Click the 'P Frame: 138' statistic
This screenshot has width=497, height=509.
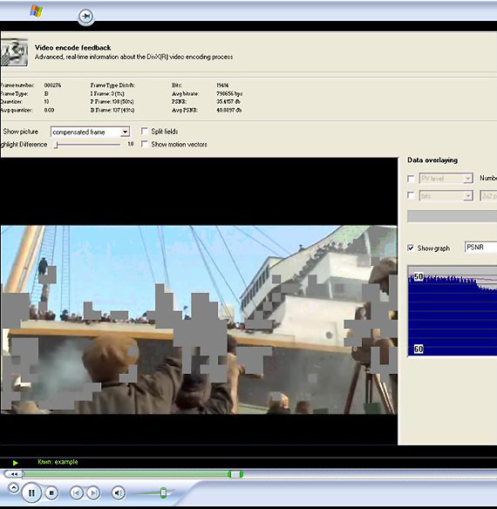pyautogui.click(x=112, y=102)
